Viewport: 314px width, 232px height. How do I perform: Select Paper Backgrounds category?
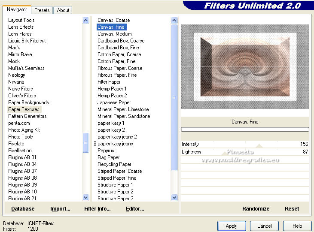click(28, 102)
